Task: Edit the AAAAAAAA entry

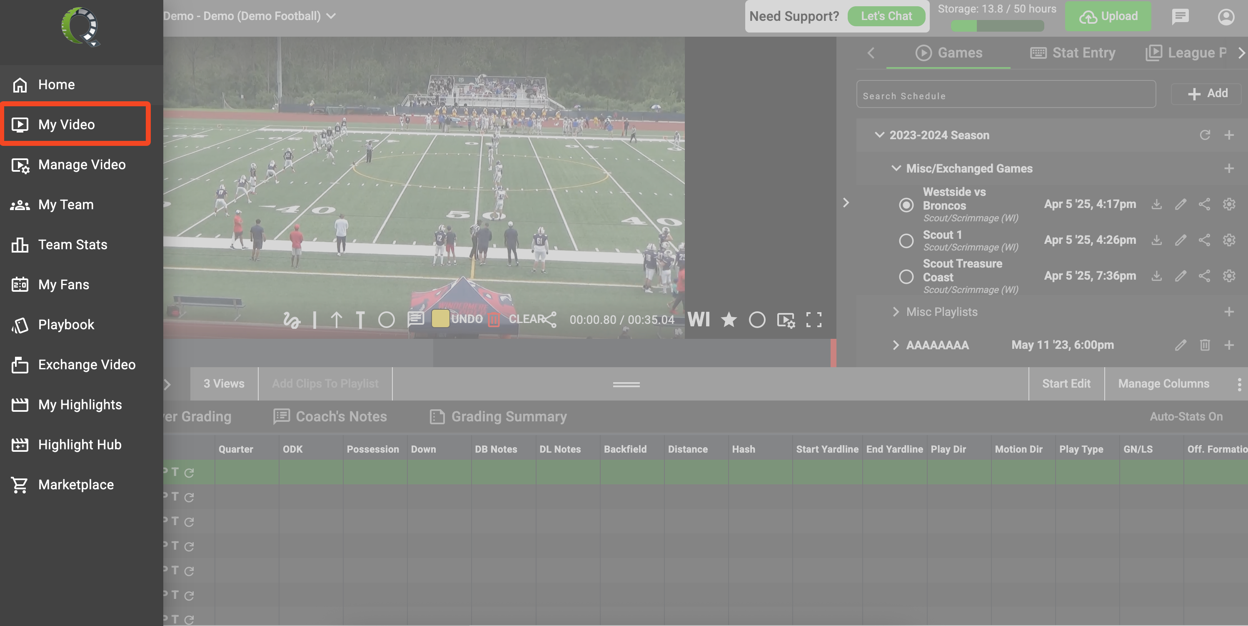Action: click(1181, 345)
